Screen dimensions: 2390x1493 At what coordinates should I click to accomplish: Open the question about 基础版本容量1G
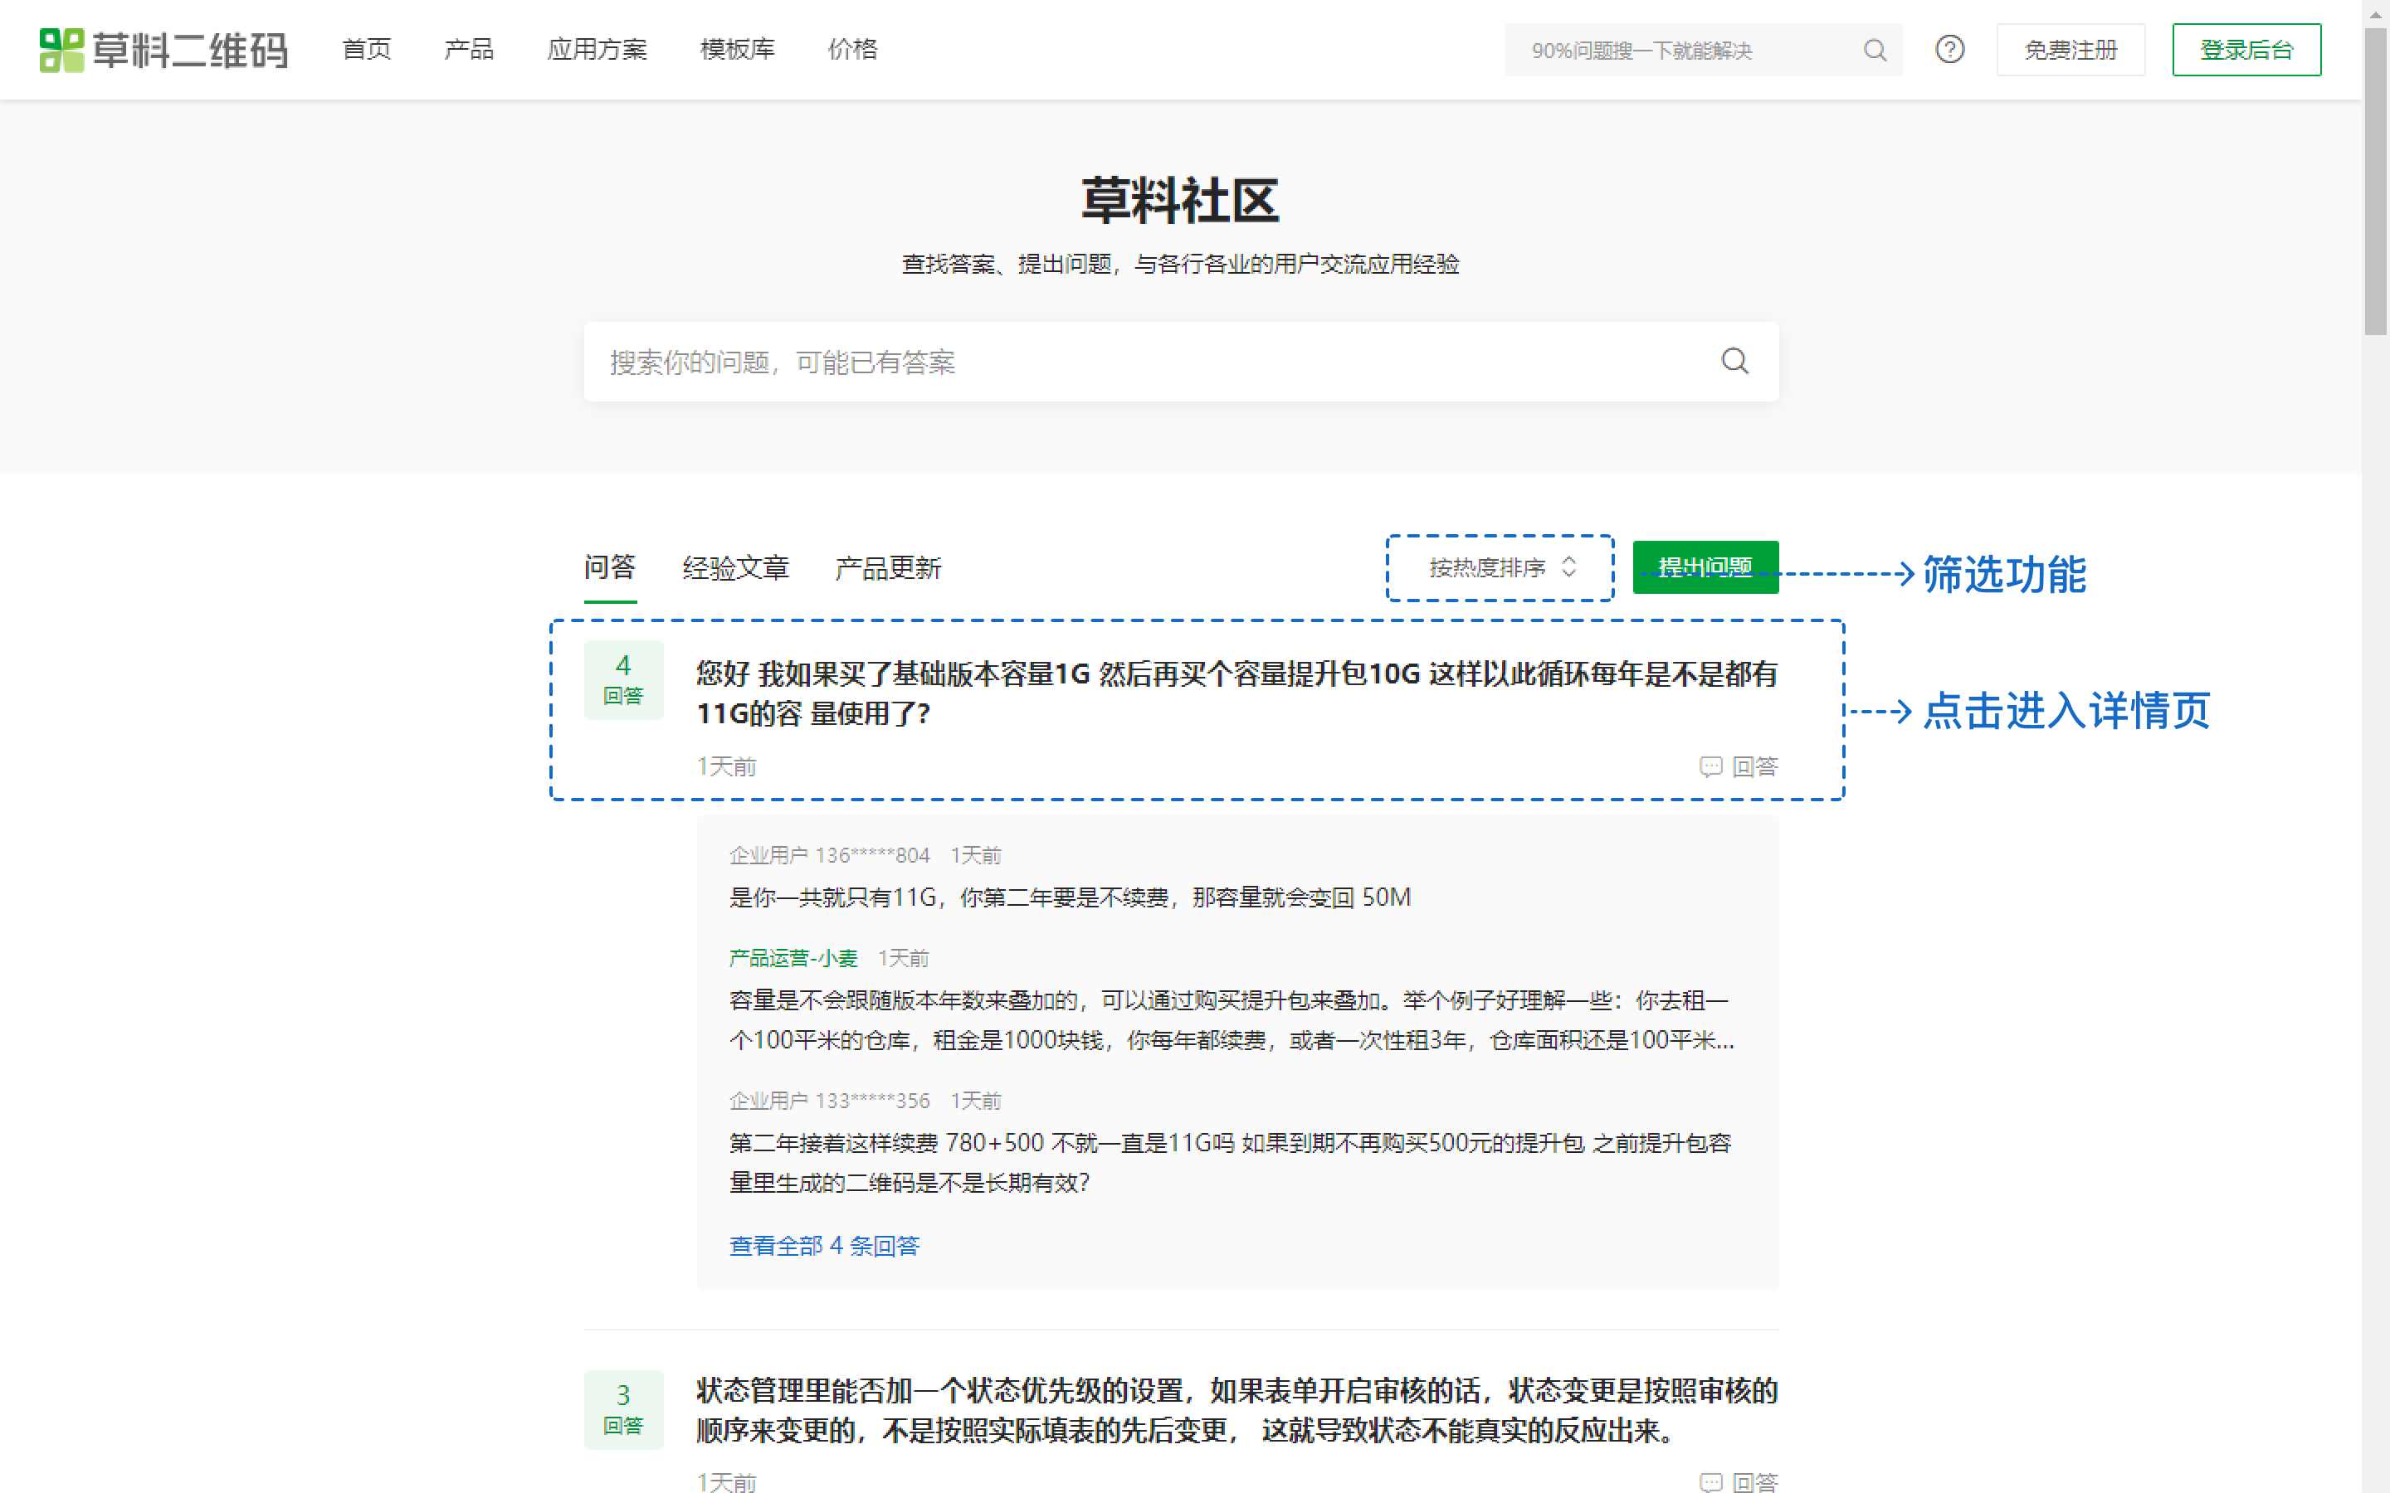tap(1236, 693)
